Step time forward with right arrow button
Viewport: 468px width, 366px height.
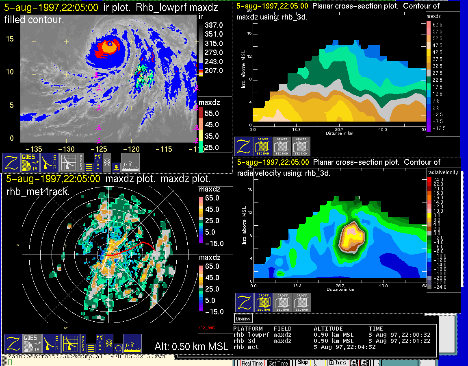364,363
